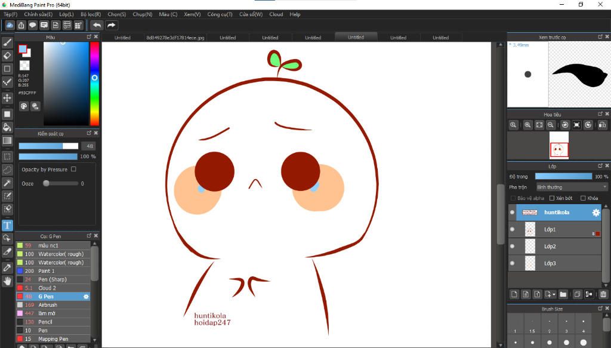Viewport: 611px width, 348px height.
Task: Click the layer Độ trong opacity slider
Action: tap(563, 177)
